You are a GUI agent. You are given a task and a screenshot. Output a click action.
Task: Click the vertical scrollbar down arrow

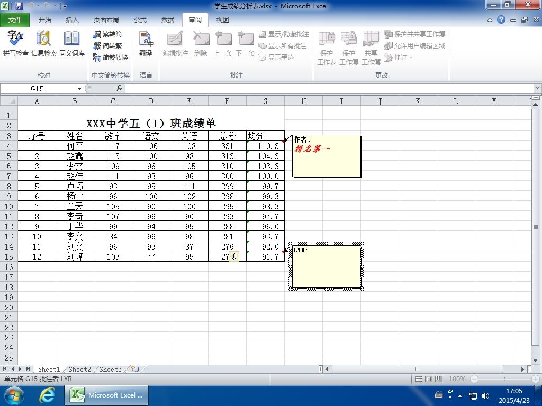[536, 360]
